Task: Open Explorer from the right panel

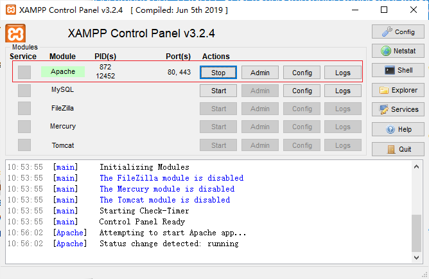Action: click(x=398, y=90)
